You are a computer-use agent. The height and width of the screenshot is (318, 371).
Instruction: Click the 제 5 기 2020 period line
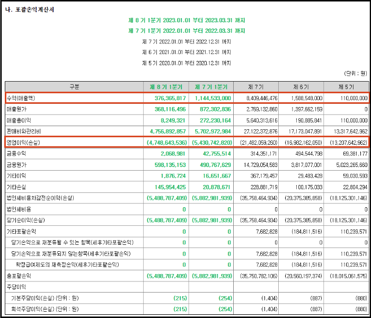[187, 63]
